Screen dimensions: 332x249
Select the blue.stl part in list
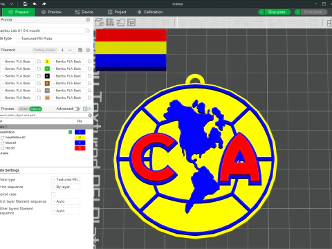click(x=10, y=142)
